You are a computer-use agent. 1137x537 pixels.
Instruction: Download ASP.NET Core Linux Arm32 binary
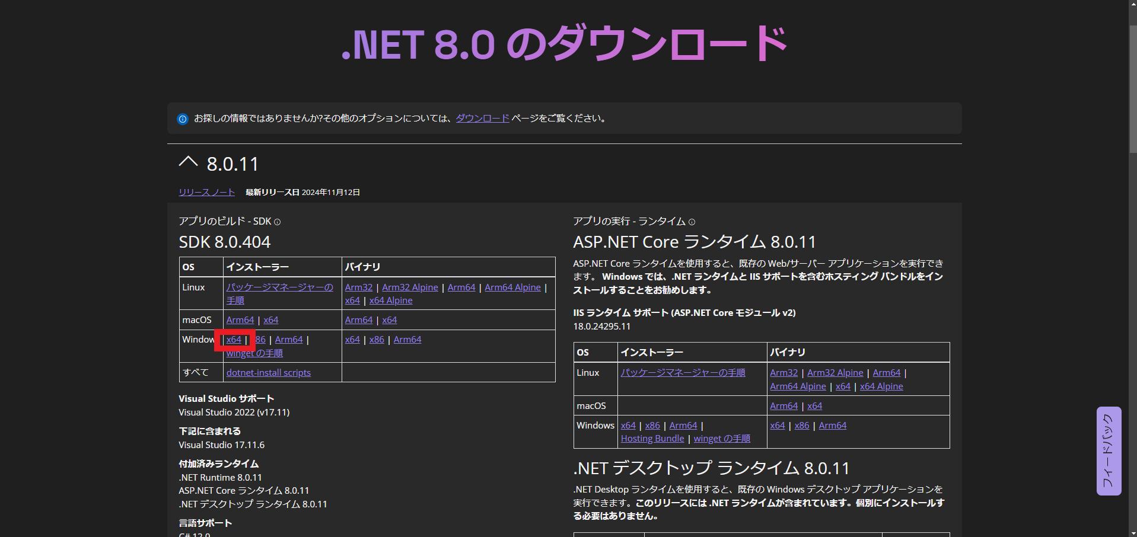click(784, 372)
